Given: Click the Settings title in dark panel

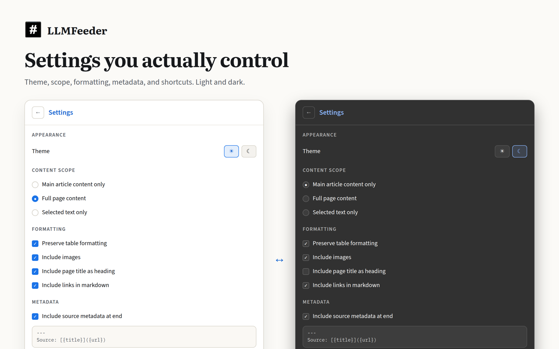Looking at the screenshot, I should [x=331, y=113].
